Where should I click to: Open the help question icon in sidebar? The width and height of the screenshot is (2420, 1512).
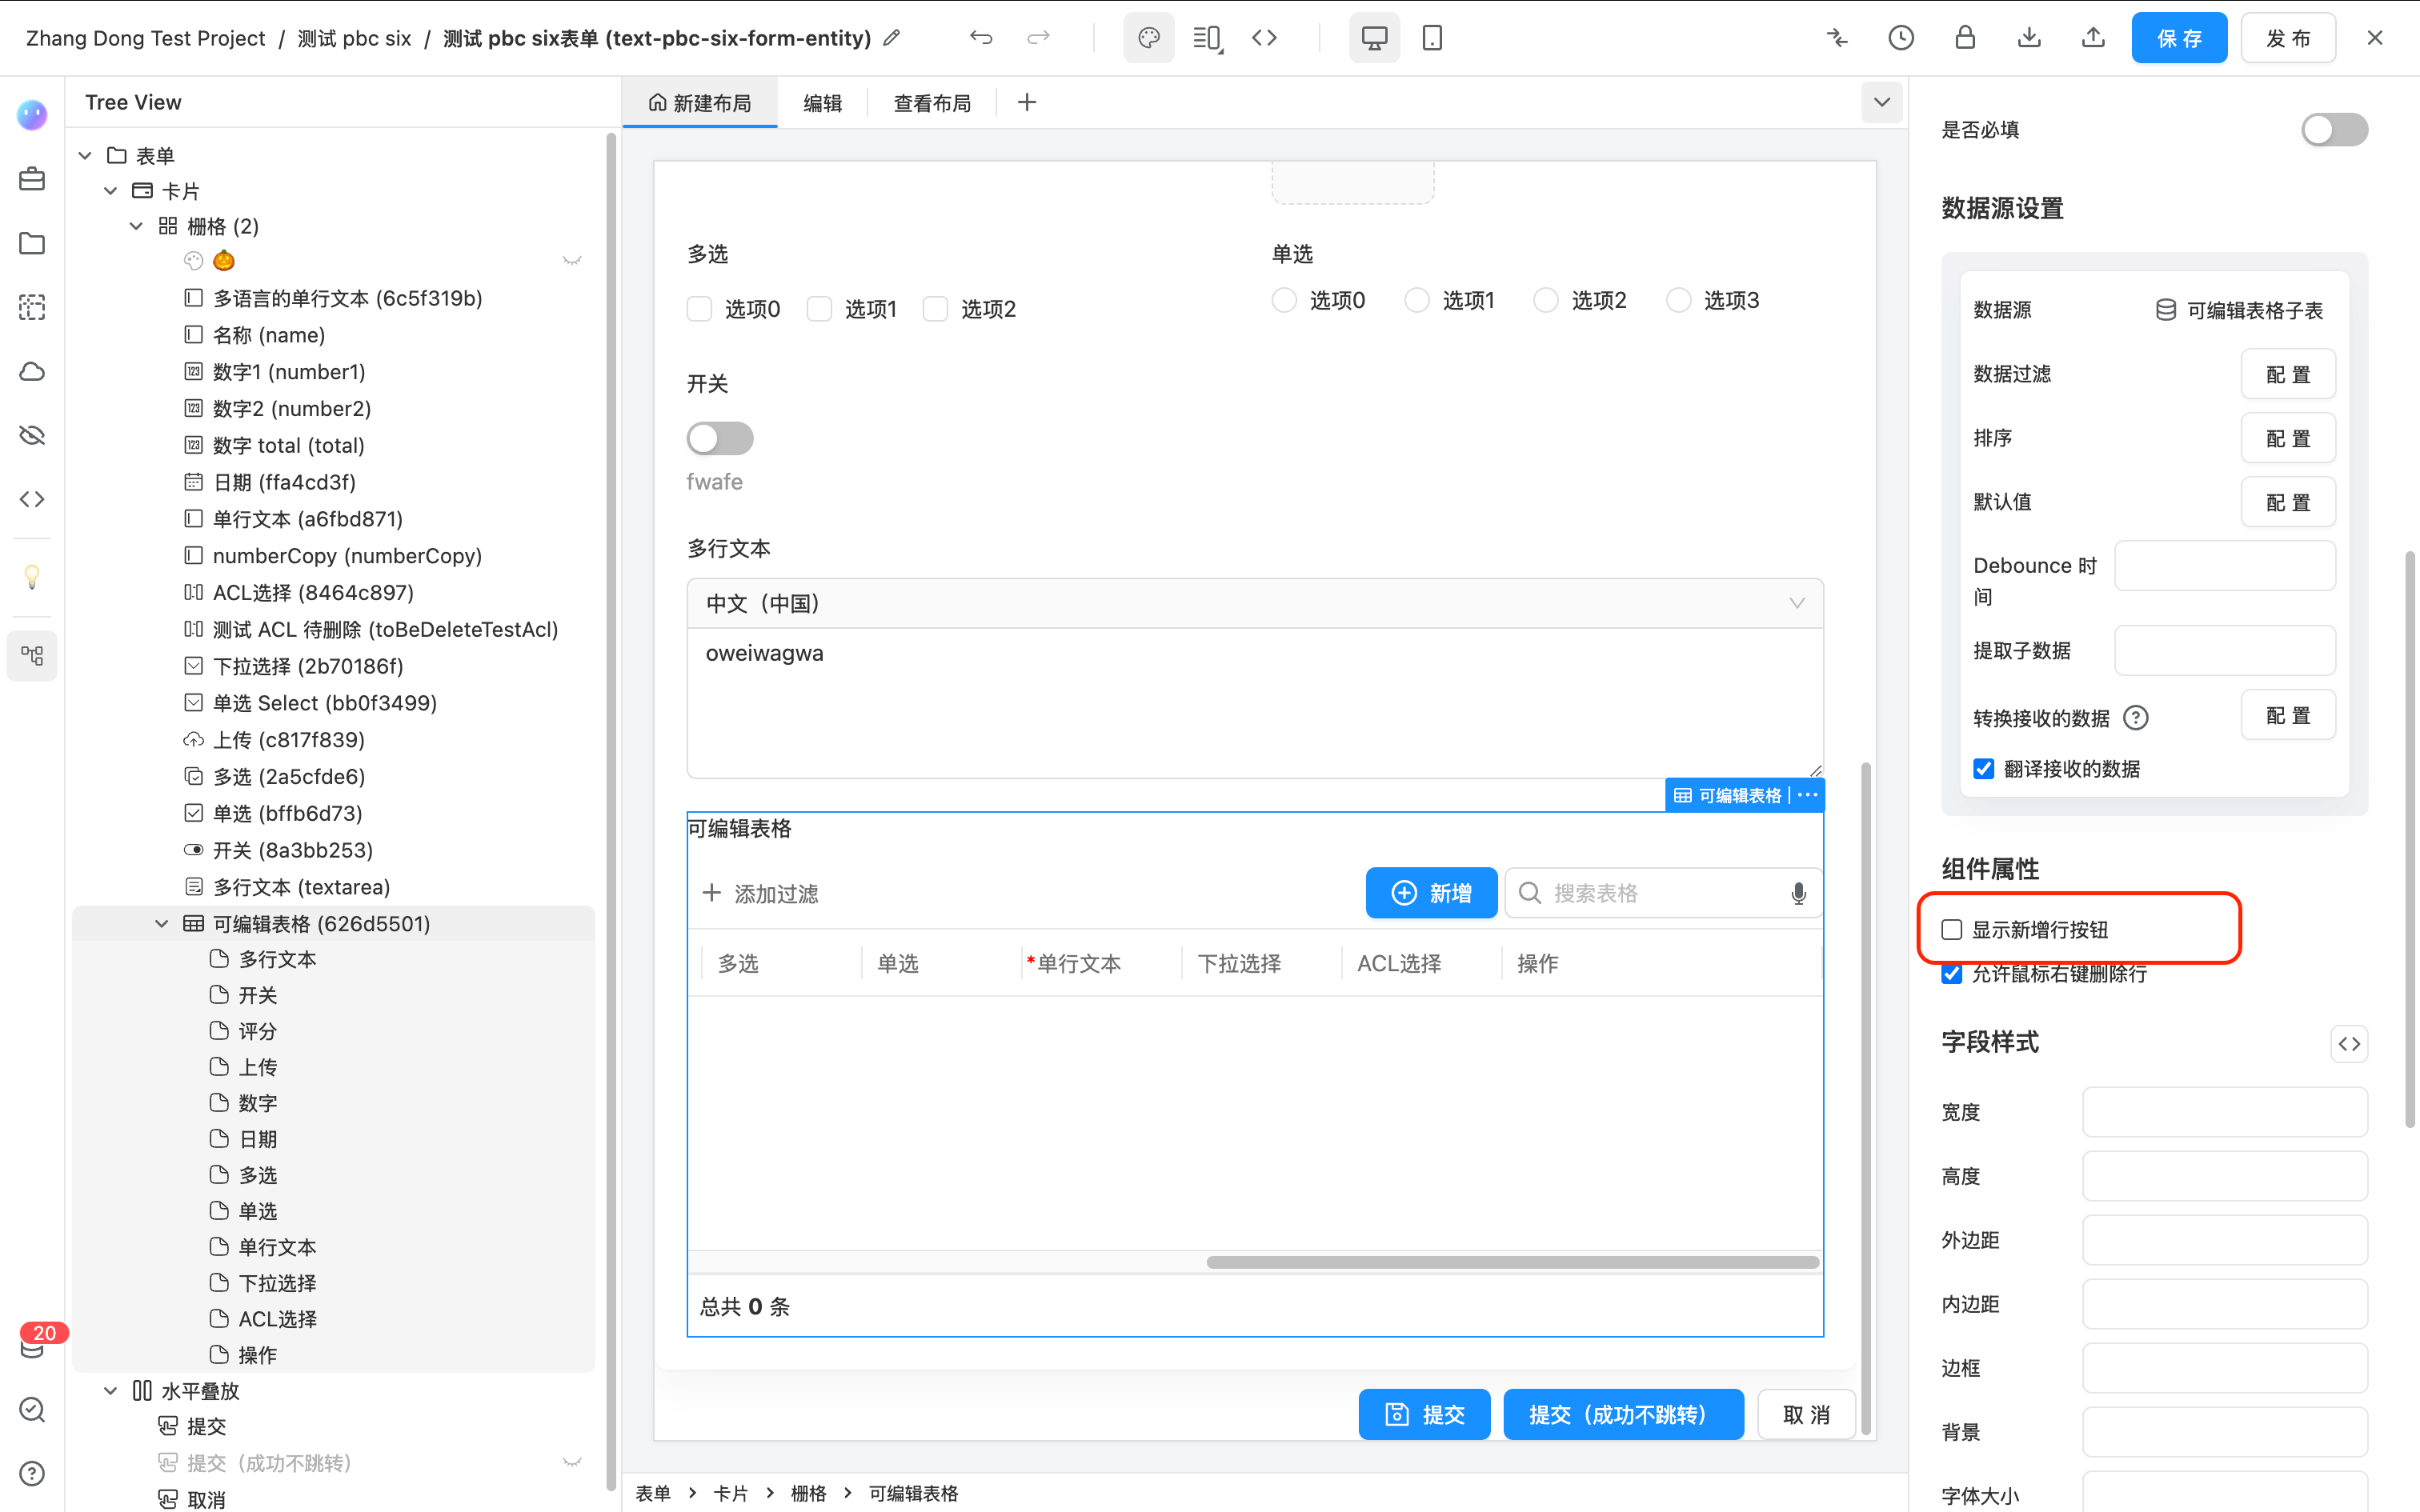(x=32, y=1473)
